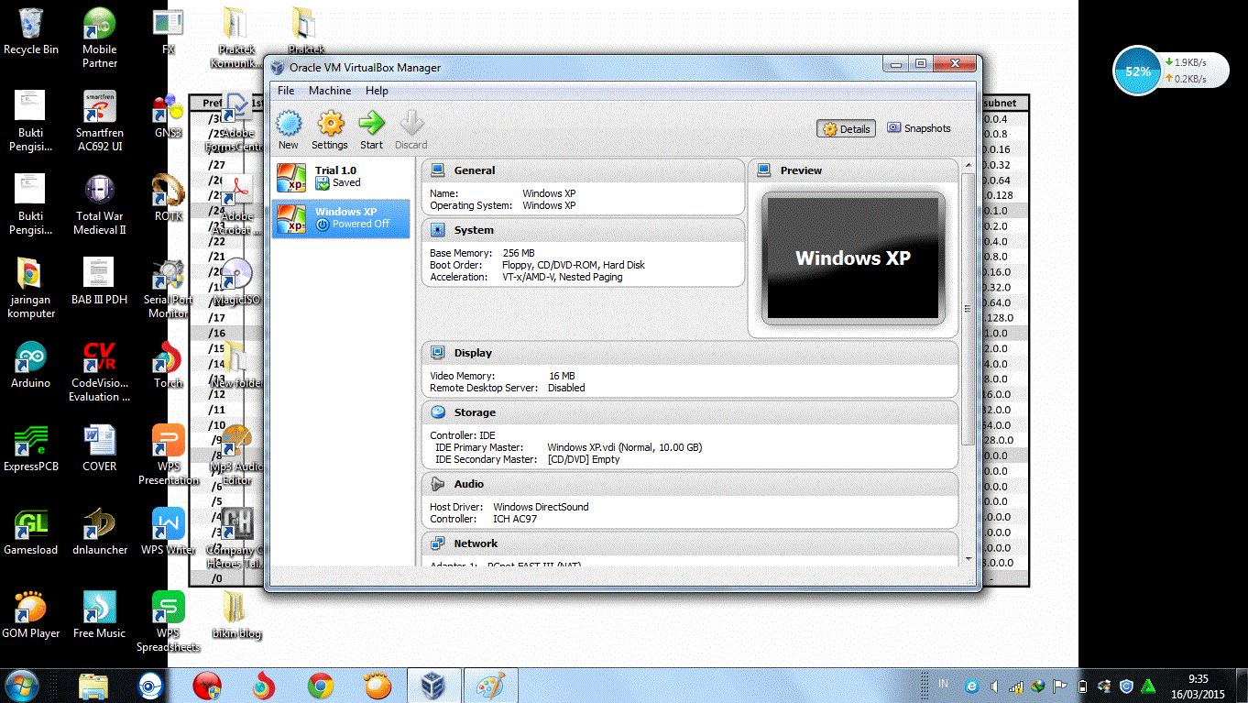Click the scrollbar down arrow in details pane
1248x703 pixels.
[969, 557]
